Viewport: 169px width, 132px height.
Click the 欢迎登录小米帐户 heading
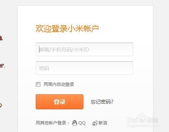tap(67, 28)
